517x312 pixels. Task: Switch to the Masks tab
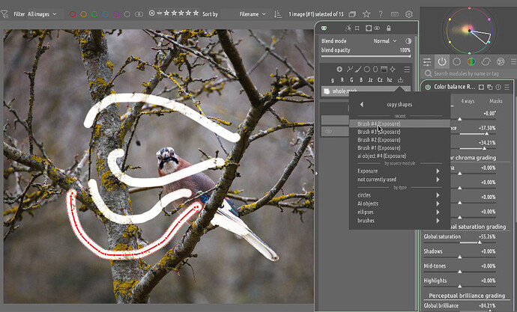coord(495,101)
